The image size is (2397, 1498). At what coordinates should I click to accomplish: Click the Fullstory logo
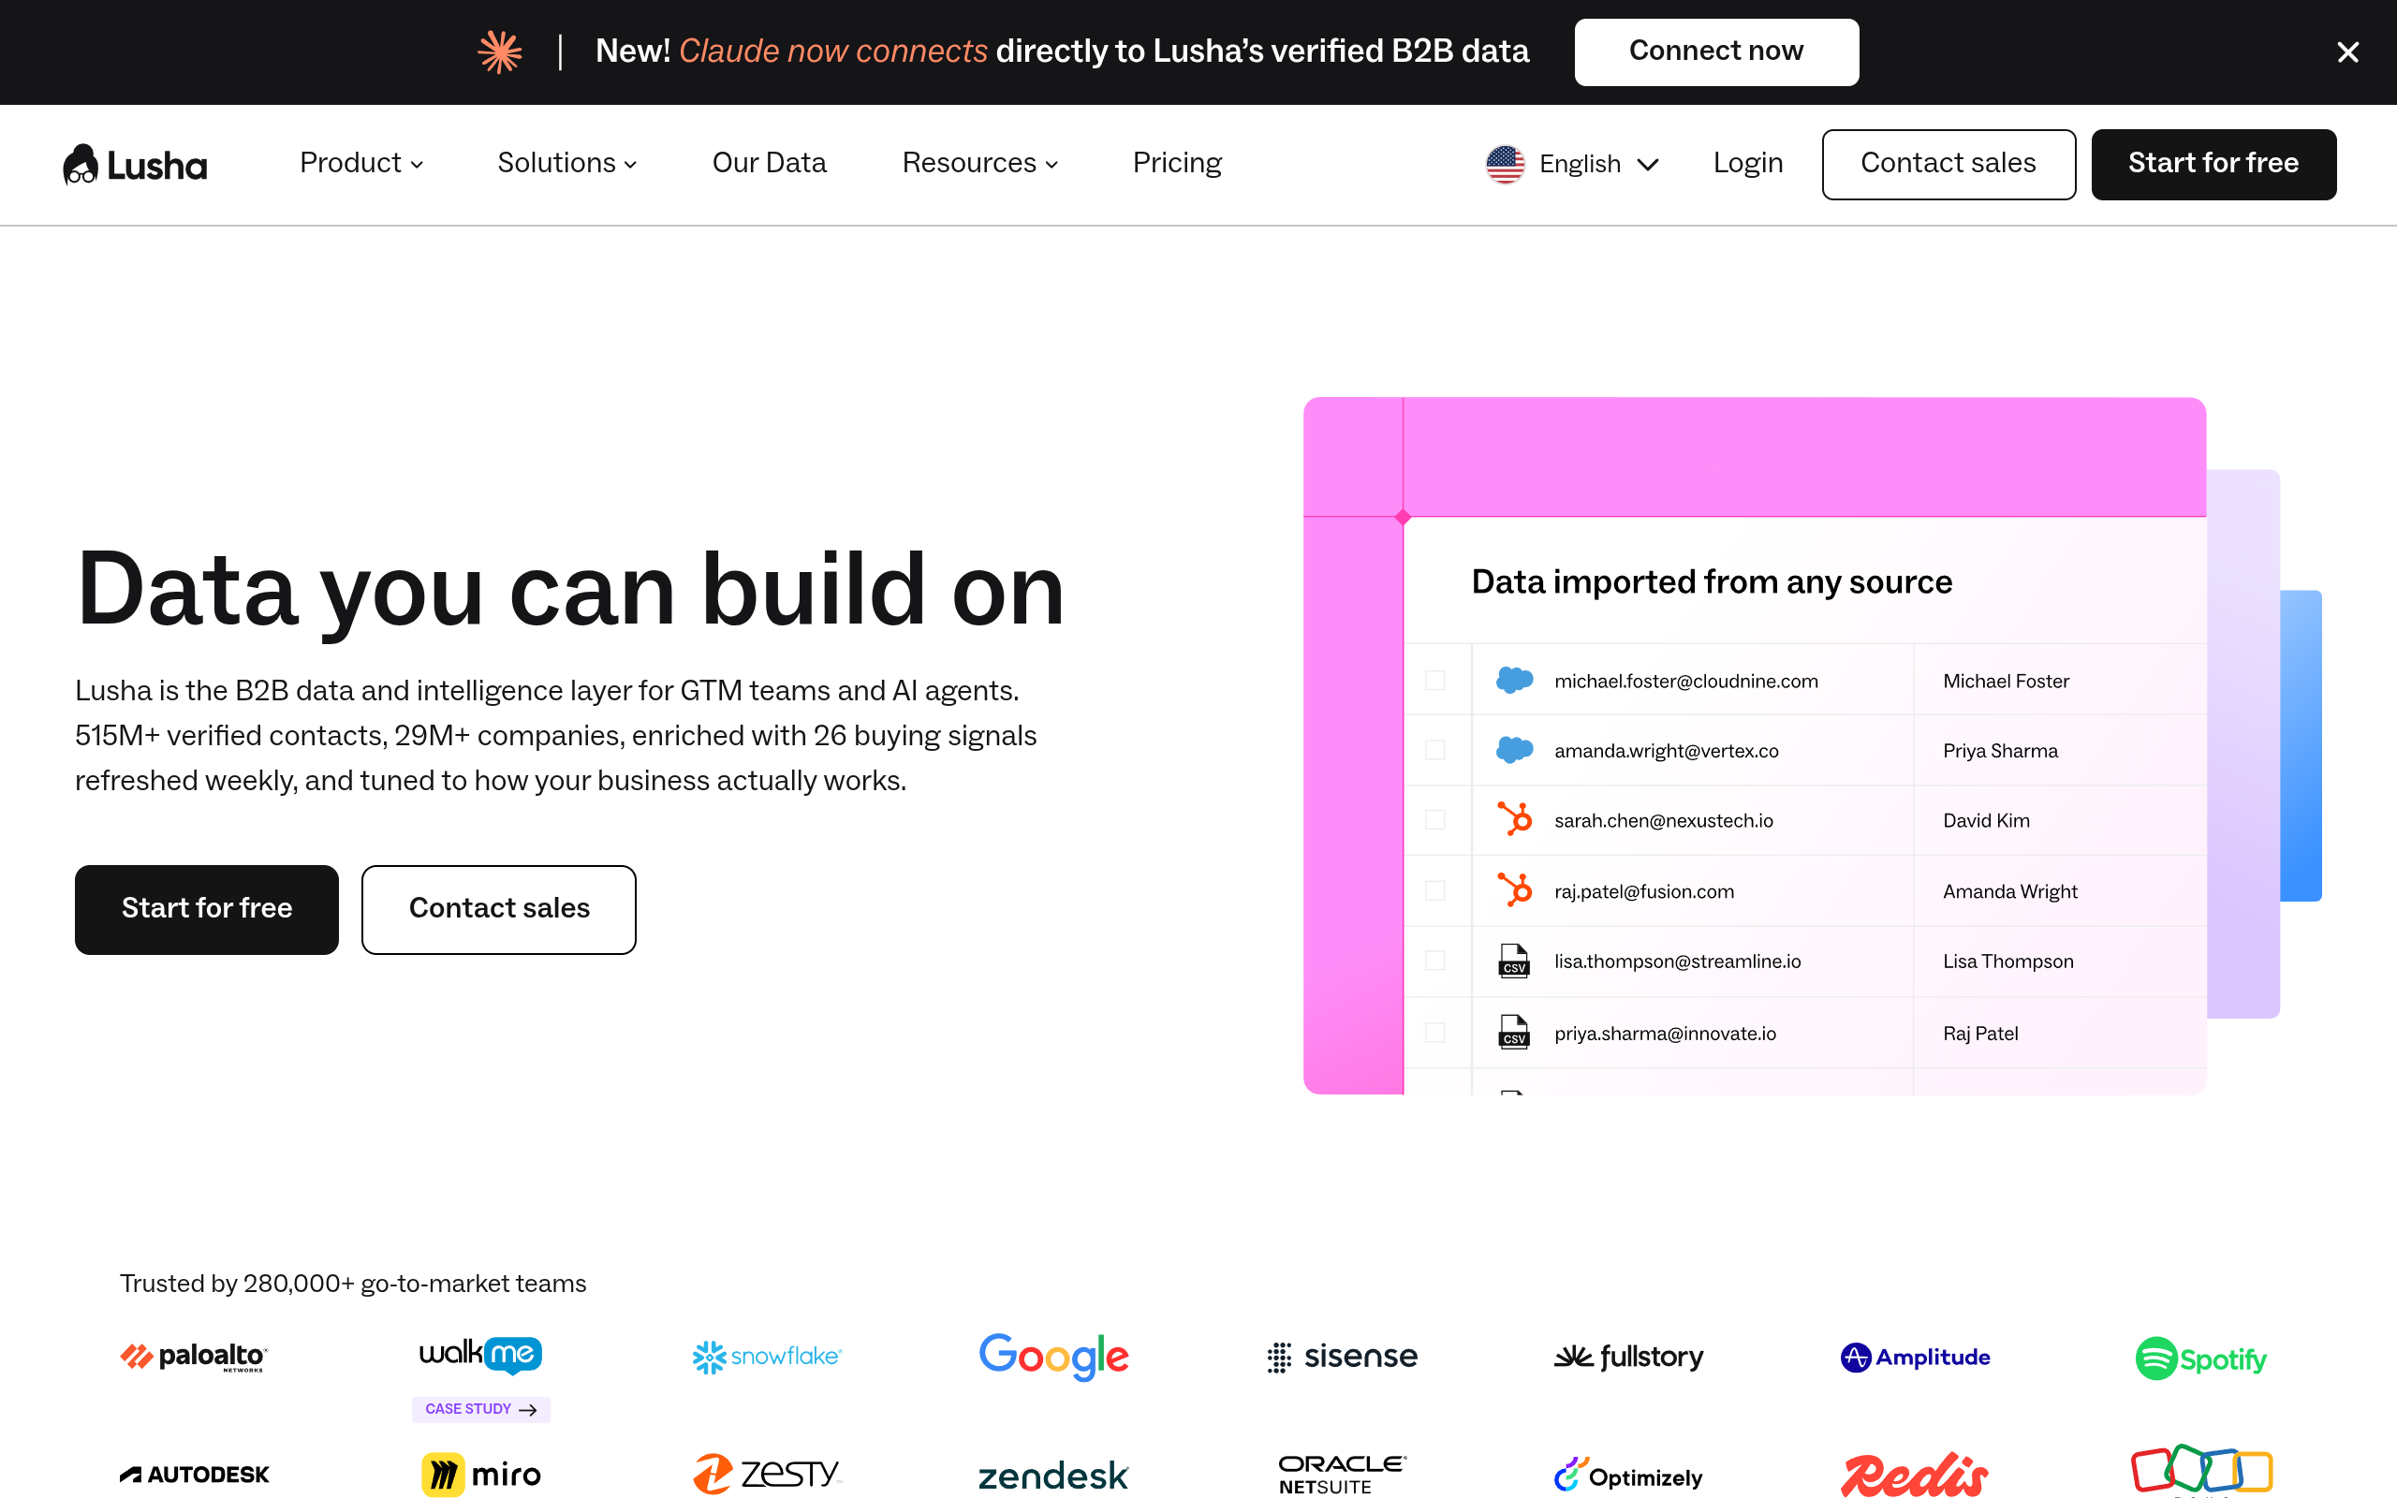1628,1357
